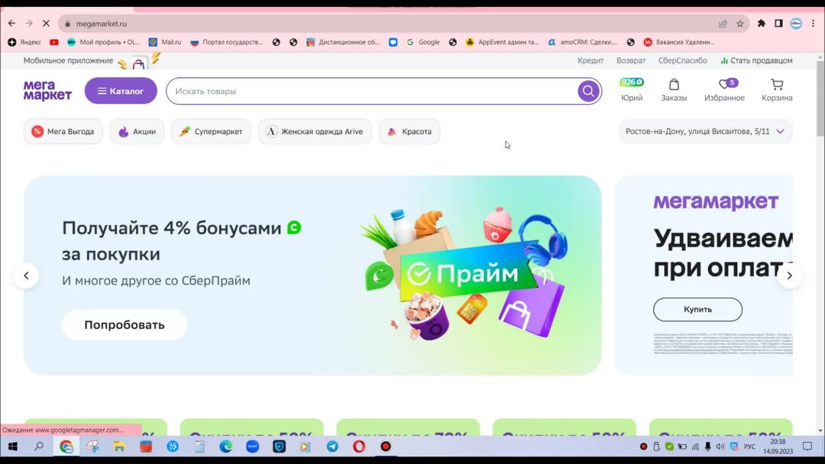Viewport: 825px width, 464px height.
Task: Click the мегамаркет logo
Action: tap(47, 90)
